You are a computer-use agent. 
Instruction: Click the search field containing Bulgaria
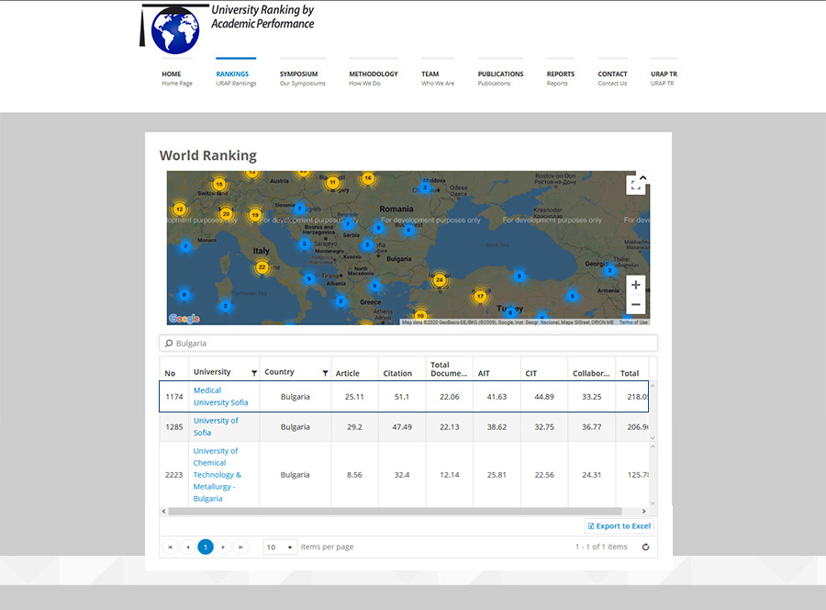click(408, 344)
